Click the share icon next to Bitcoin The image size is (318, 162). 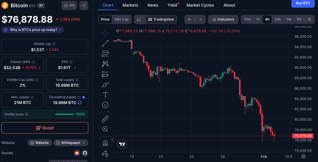click(x=84, y=6)
